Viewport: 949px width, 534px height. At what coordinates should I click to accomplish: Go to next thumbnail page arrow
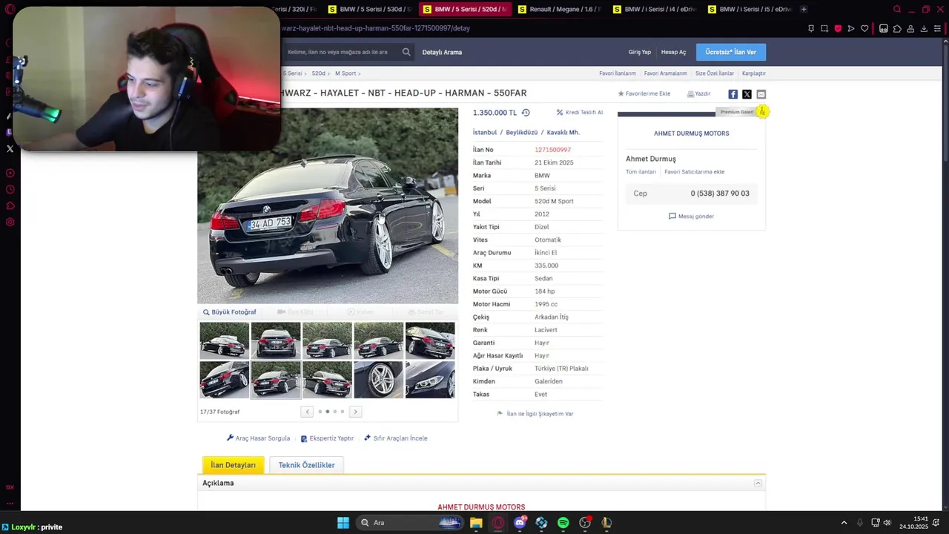pyautogui.click(x=355, y=412)
